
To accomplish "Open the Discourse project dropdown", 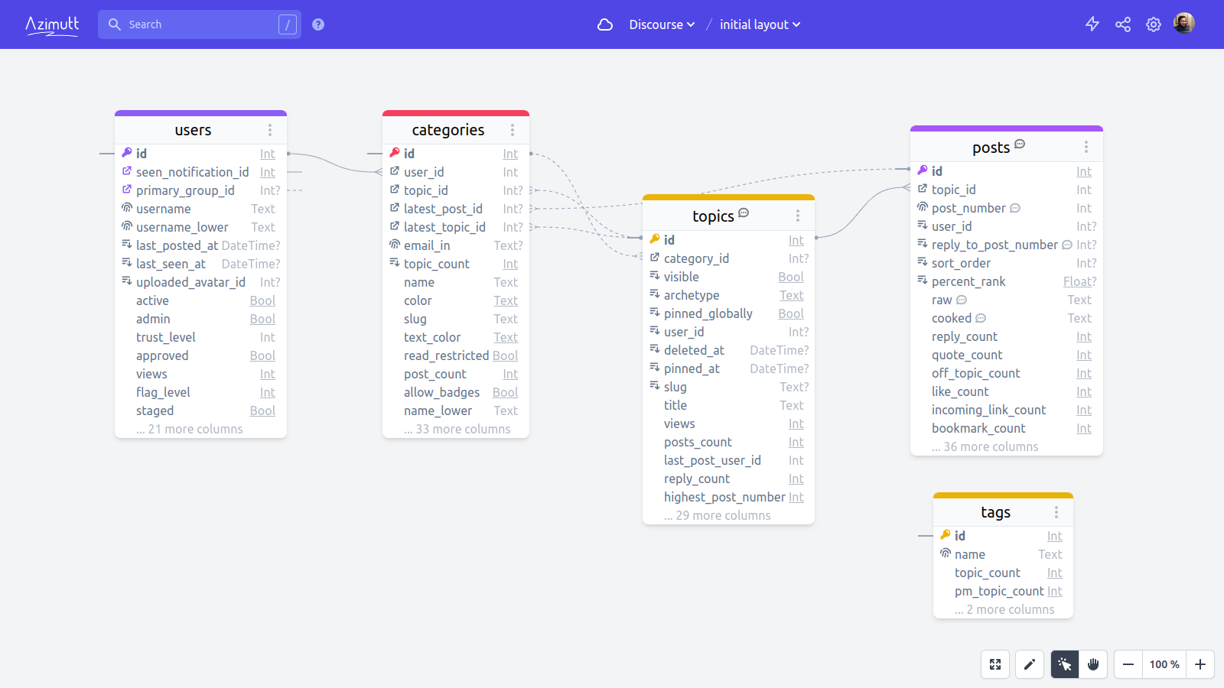I will [x=661, y=24].
